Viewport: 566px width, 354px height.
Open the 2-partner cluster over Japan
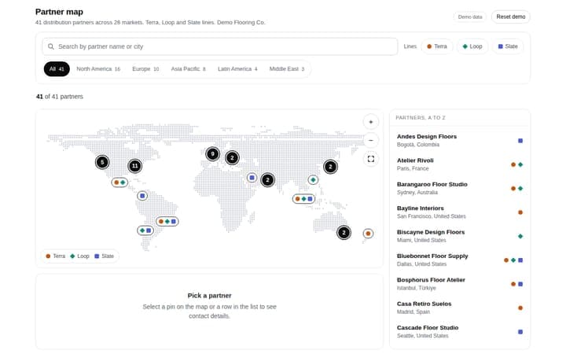pos(330,167)
